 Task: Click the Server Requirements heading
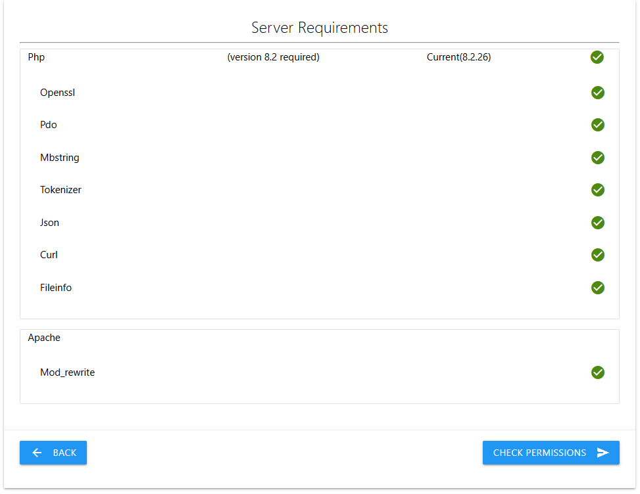coord(320,28)
